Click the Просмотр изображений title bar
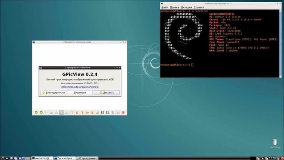The width and height of the screenshot is (284, 160). 77,42
